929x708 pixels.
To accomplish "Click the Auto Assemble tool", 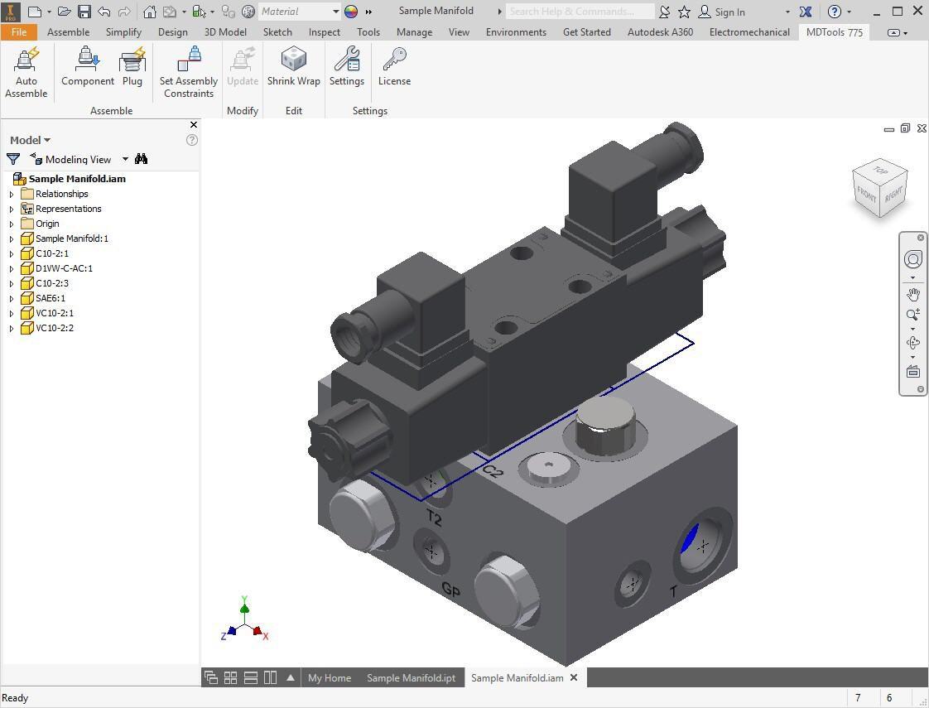I will pos(26,73).
